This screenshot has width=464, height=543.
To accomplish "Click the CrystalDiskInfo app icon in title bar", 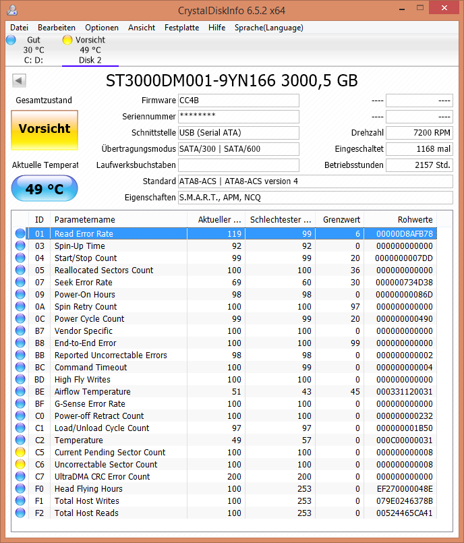I will pyautogui.click(x=12, y=10).
